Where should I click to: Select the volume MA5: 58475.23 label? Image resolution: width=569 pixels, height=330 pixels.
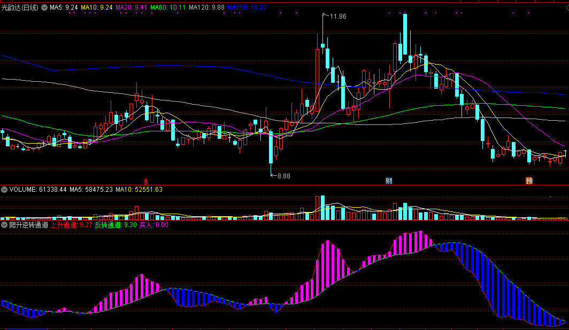(91, 190)
